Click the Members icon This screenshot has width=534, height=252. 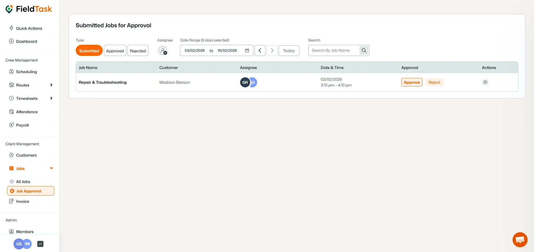pyautogui.click(x=11, y=232)
